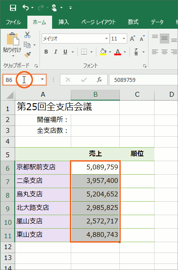
Task: Click the 売上 header cell
Action: click(95, 154)
